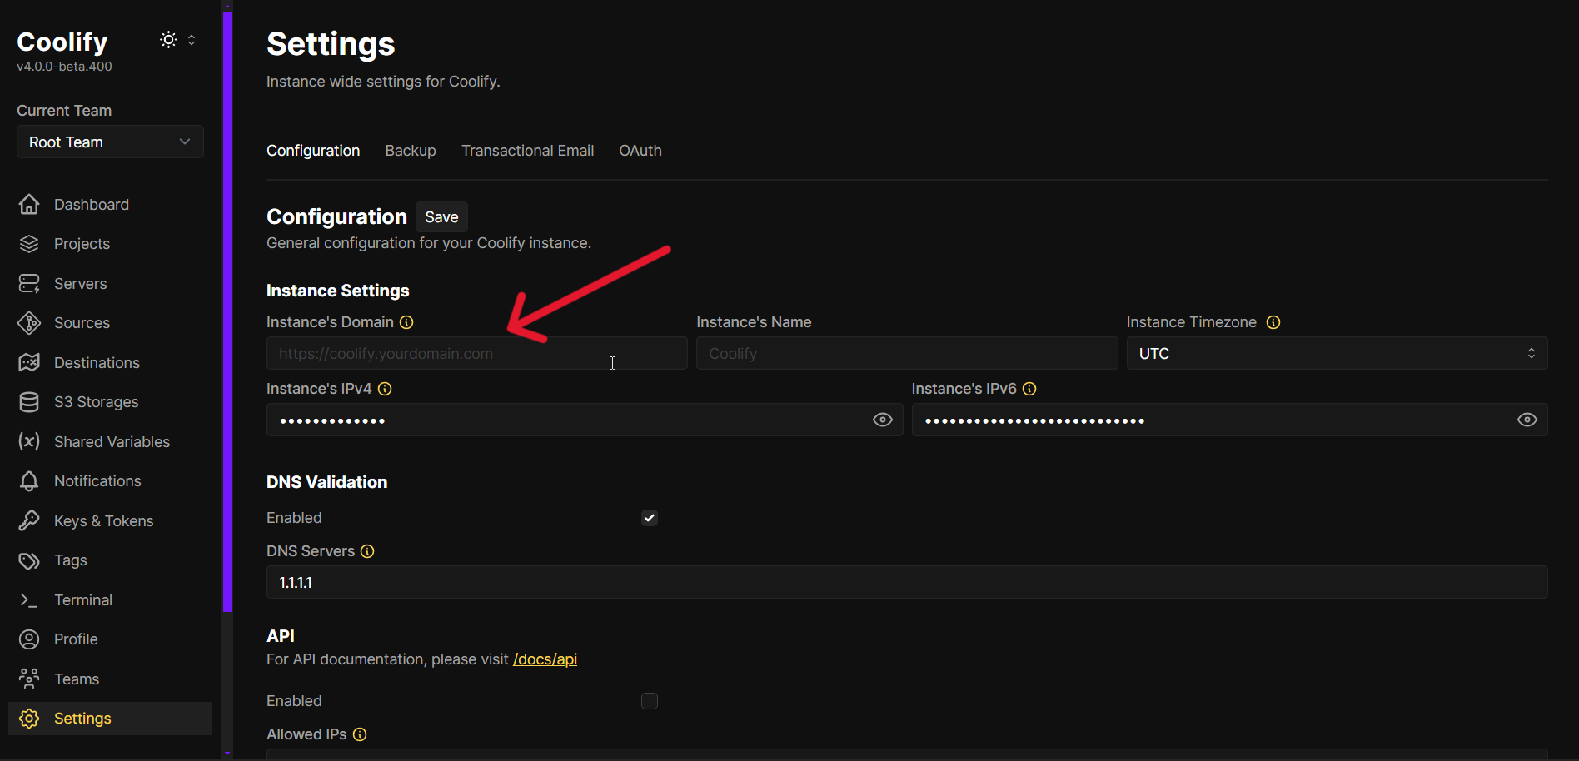Open the OAuth tab
The width and height of the screenshot is (1579, 761).
coord(640,151)
